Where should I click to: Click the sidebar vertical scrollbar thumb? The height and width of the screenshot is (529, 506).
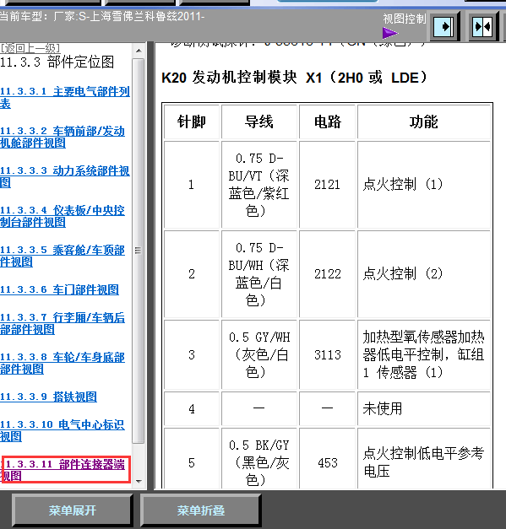pos(139,251)
